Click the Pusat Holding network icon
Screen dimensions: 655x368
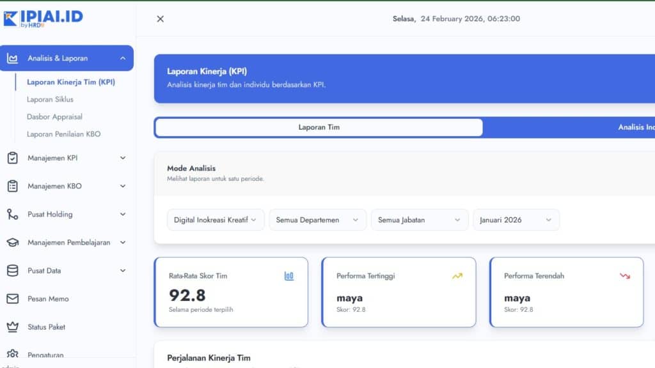coord(12,214)
